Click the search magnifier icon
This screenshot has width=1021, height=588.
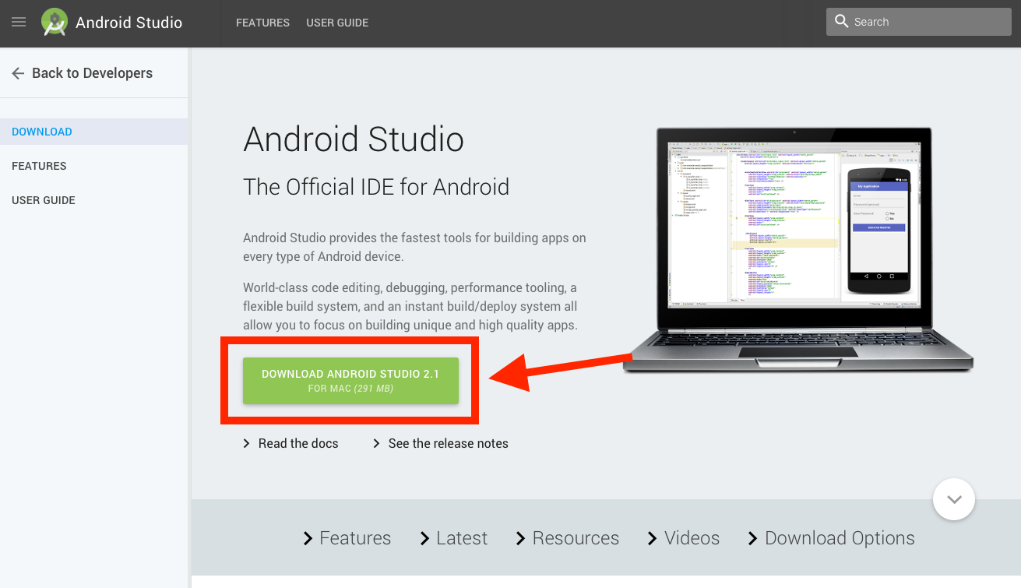(x=841, y=22)
